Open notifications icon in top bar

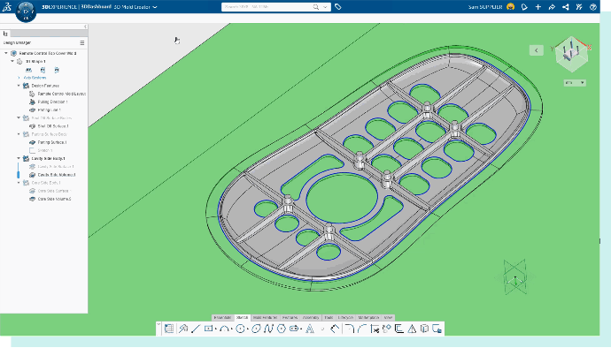pos(524,6)
